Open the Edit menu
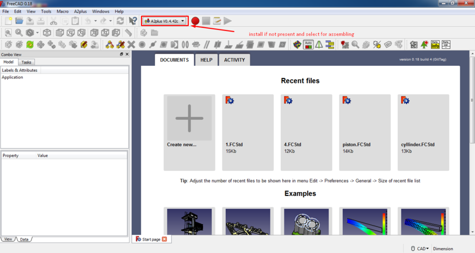475x253 pixels. click(x=18, y=11)
